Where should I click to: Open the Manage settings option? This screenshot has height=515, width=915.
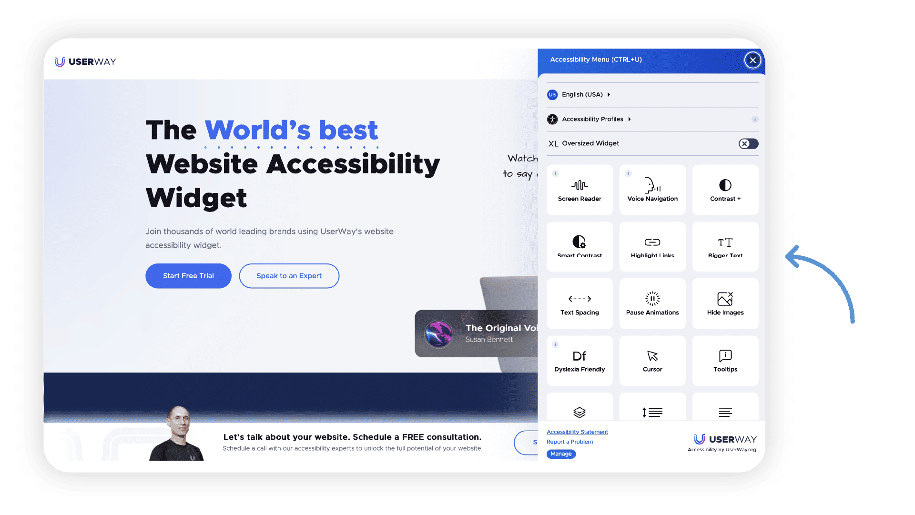[x=561, y=454]
